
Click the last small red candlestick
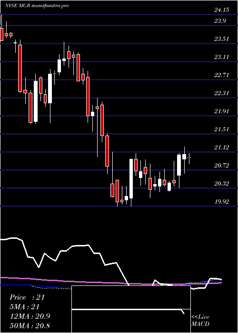coord(189,157)
